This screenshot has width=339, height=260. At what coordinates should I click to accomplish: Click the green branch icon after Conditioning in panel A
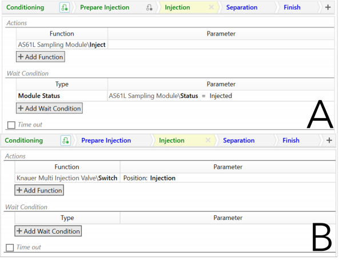65,7
